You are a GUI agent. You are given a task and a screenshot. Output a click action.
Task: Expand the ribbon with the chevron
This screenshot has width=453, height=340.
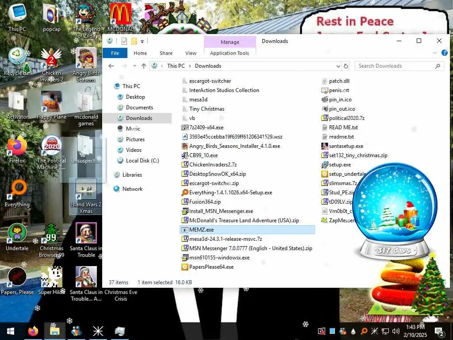[434, 53]
